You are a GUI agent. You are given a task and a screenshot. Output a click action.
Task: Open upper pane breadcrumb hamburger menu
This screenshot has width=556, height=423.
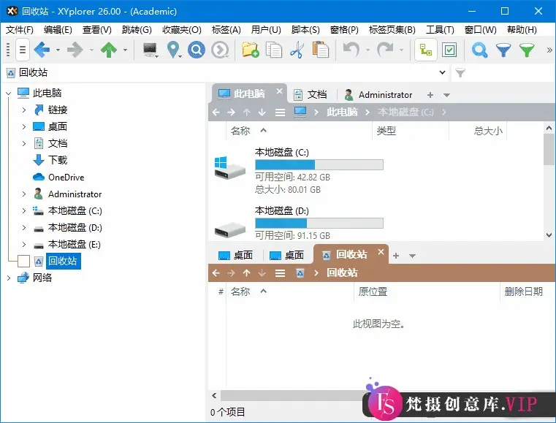[280, 113]
